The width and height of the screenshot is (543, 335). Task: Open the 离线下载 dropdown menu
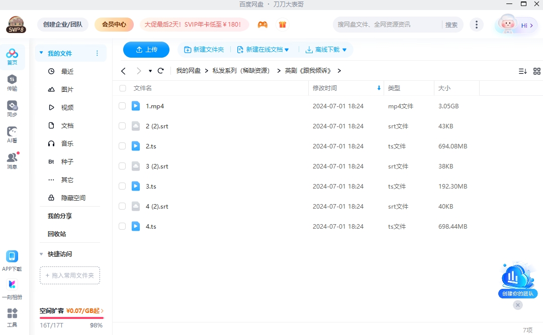(326, 50)
